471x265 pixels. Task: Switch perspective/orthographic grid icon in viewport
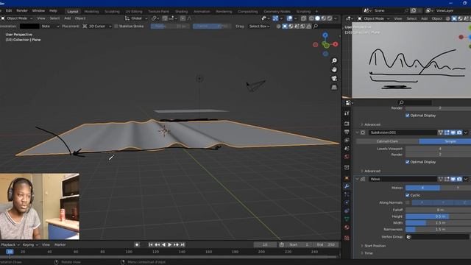(x=334, y=88)
